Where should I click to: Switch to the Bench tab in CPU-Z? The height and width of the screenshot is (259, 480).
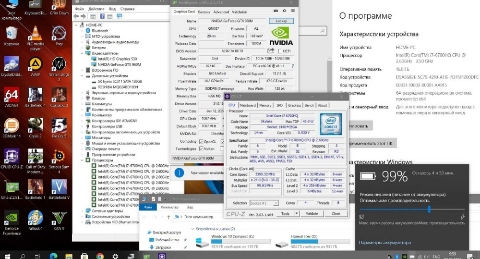(x=309, y=105)
